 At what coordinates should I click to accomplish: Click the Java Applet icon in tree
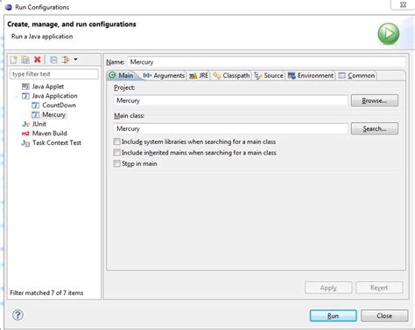pyautogui.click(x=25, y=86)
